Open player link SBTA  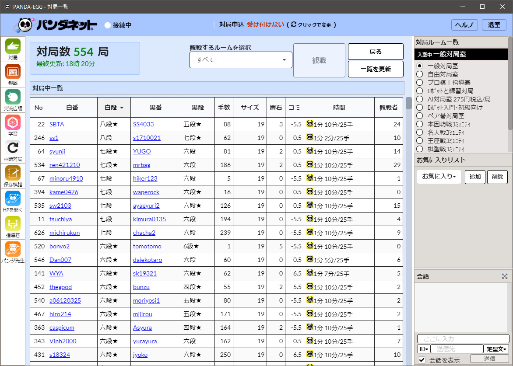[57, 124]
